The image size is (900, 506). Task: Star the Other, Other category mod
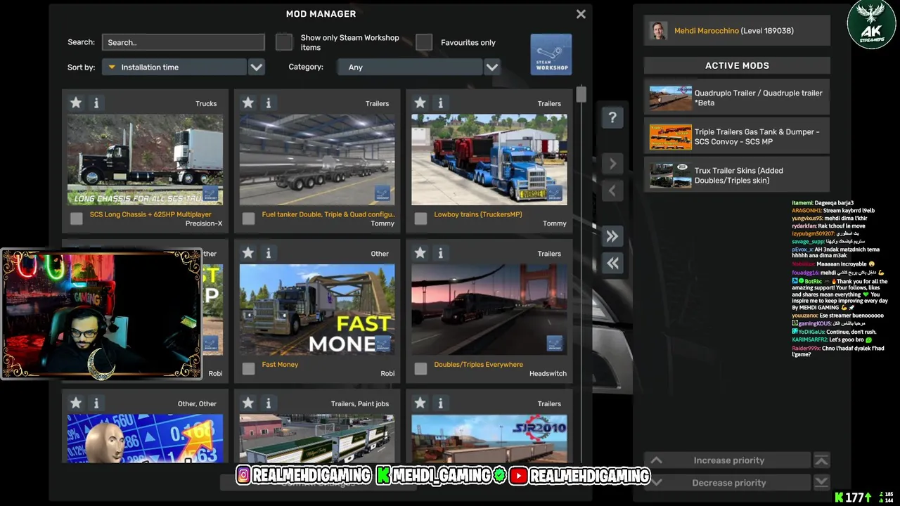pyautogui.click(x=76, y=403)
